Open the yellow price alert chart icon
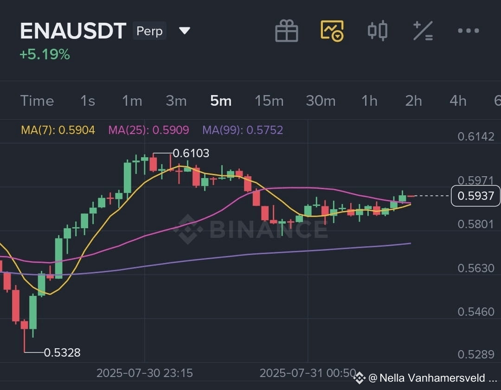This screenshot has height=390, width=501. tap(332, 31)
